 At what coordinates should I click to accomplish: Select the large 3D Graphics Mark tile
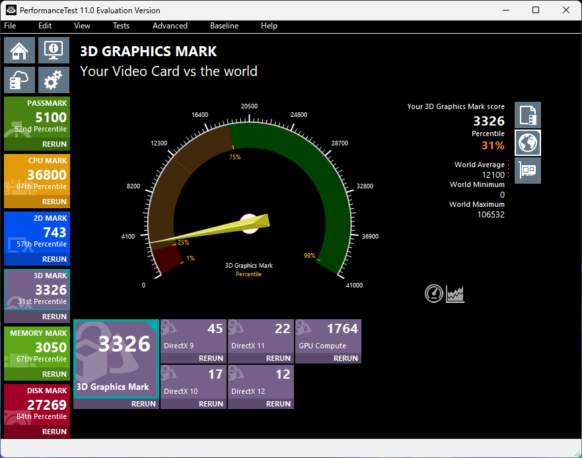pos(116,358)
